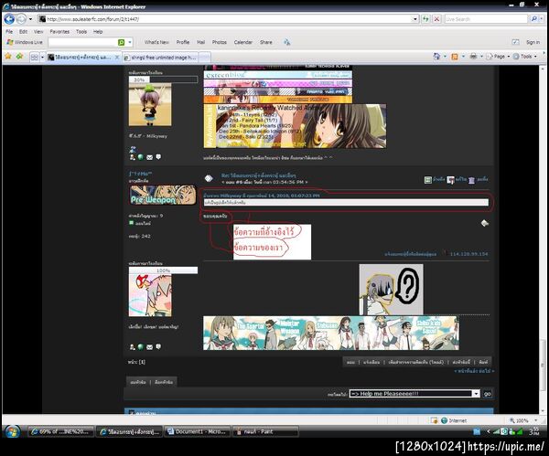Click Milkyway's doll avatar image

pos(150,104)
